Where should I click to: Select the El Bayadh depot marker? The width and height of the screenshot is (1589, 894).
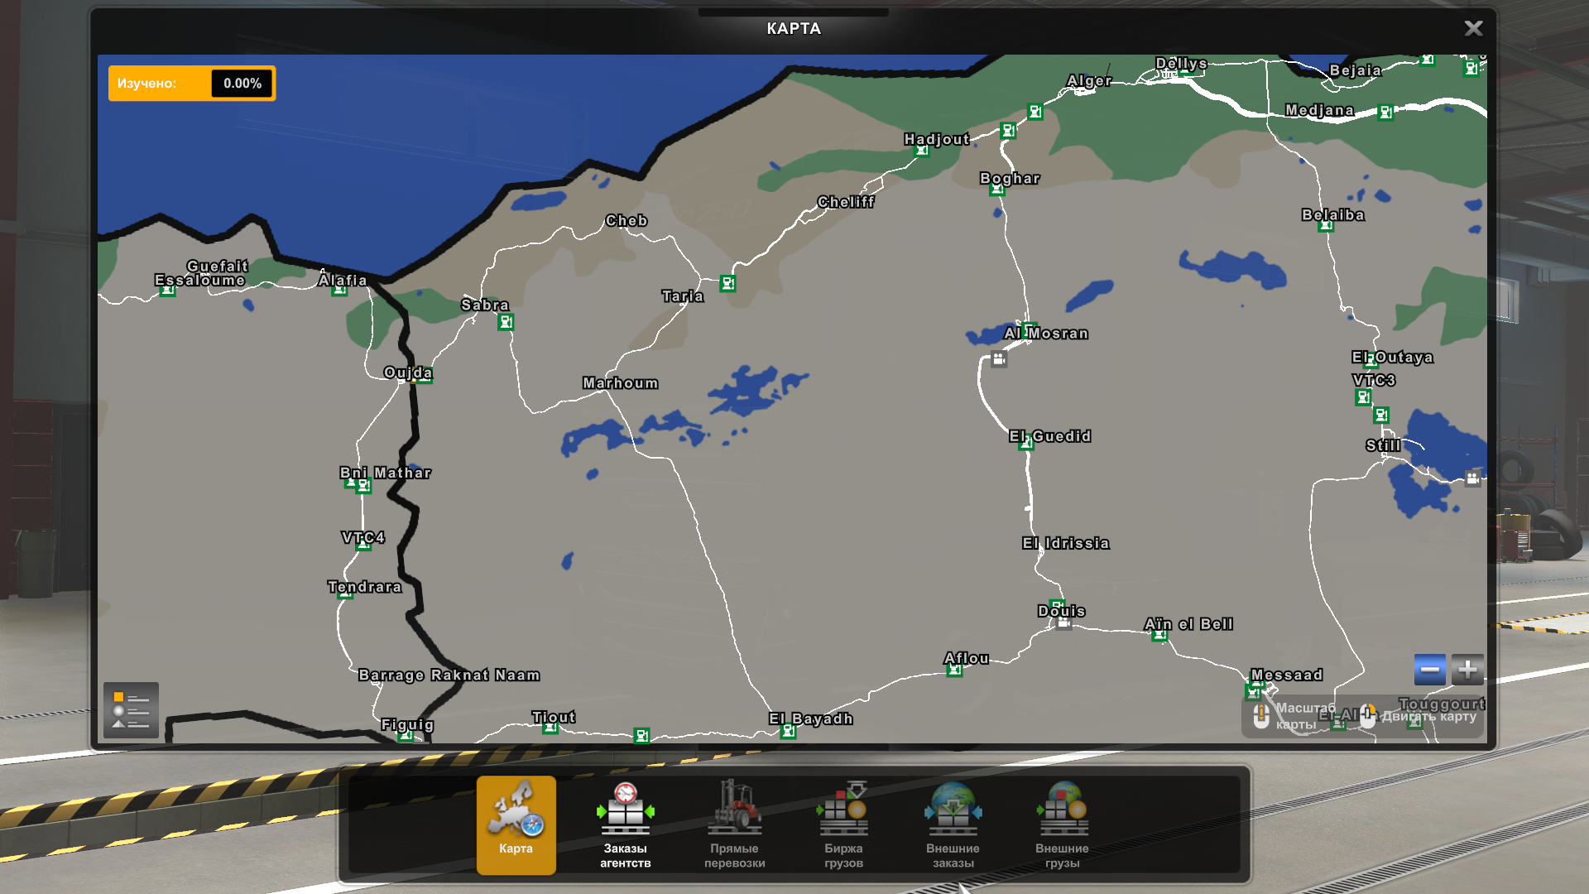click(788, 731)
